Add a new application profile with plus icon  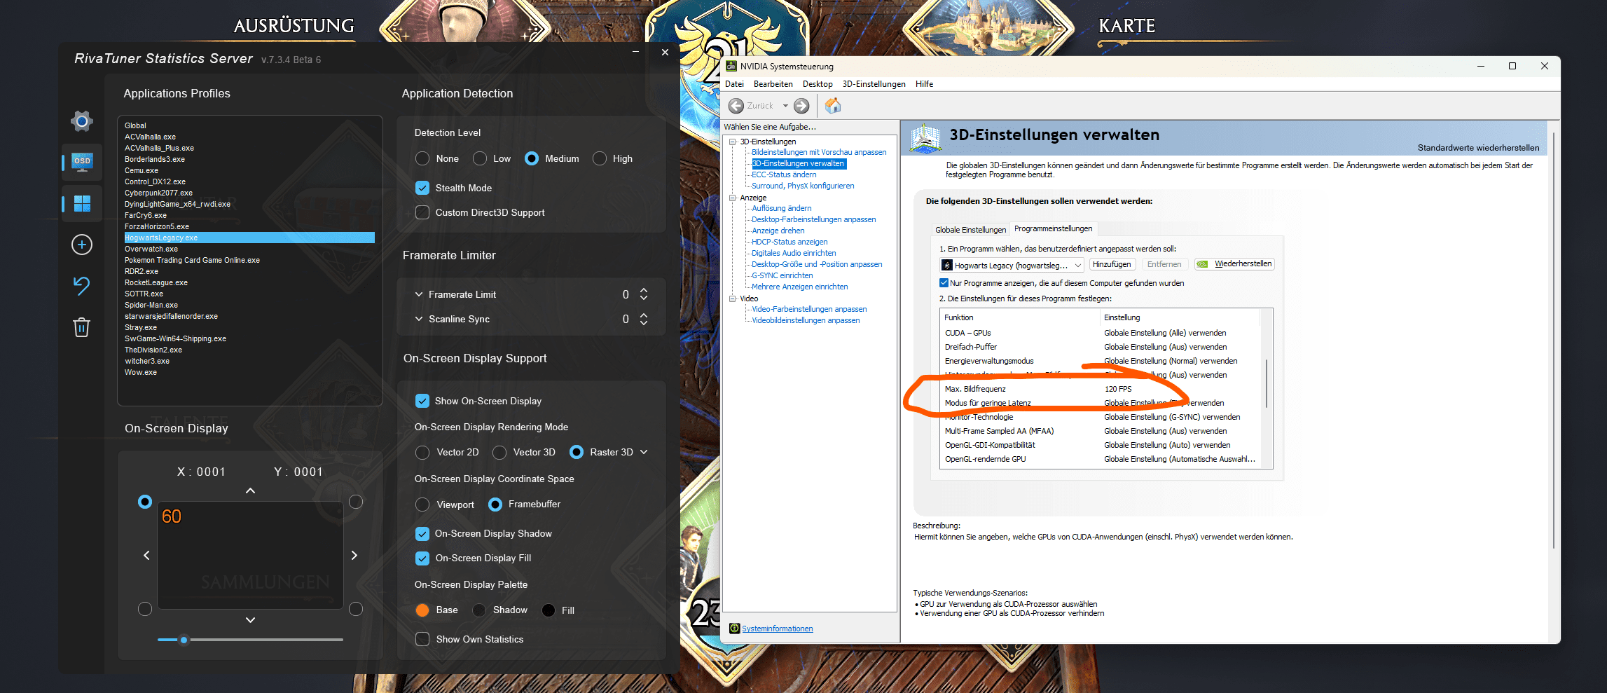pos(82,245)
